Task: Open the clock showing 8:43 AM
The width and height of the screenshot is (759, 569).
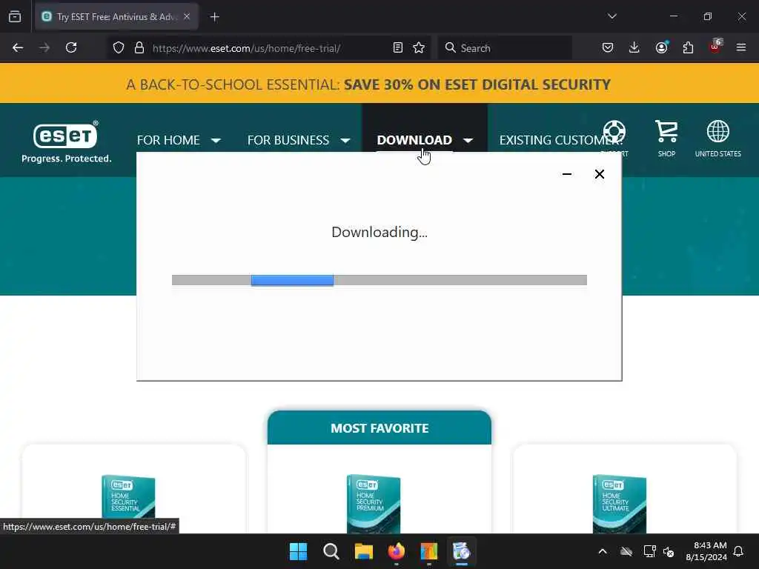Action: tap(706, 551)
